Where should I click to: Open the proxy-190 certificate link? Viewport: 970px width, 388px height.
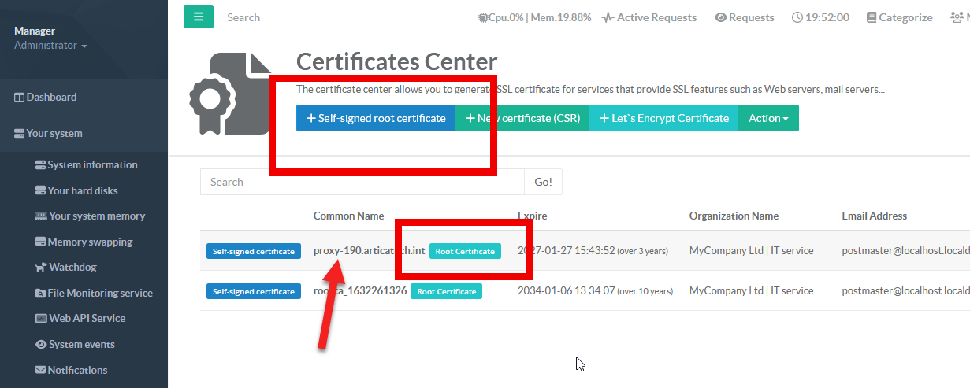(x=369, y=251)
